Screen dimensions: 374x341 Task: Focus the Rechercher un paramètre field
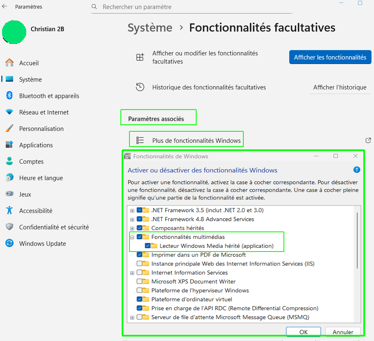point(192,7)
